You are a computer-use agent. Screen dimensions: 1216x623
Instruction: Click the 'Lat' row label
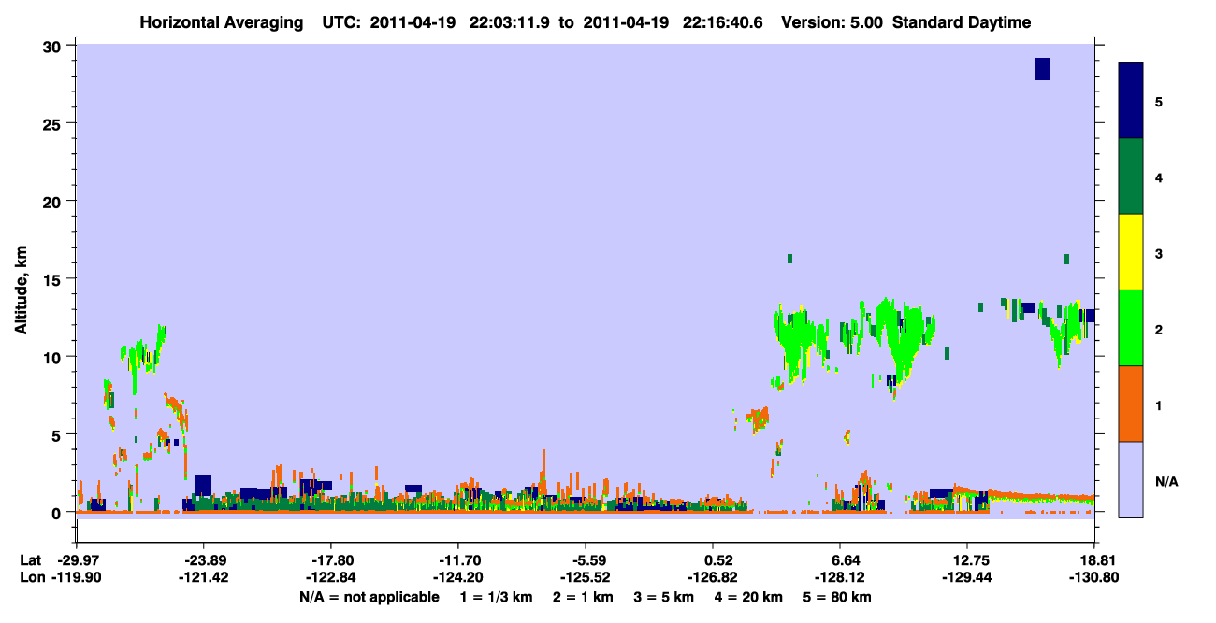tap(30, 560)
